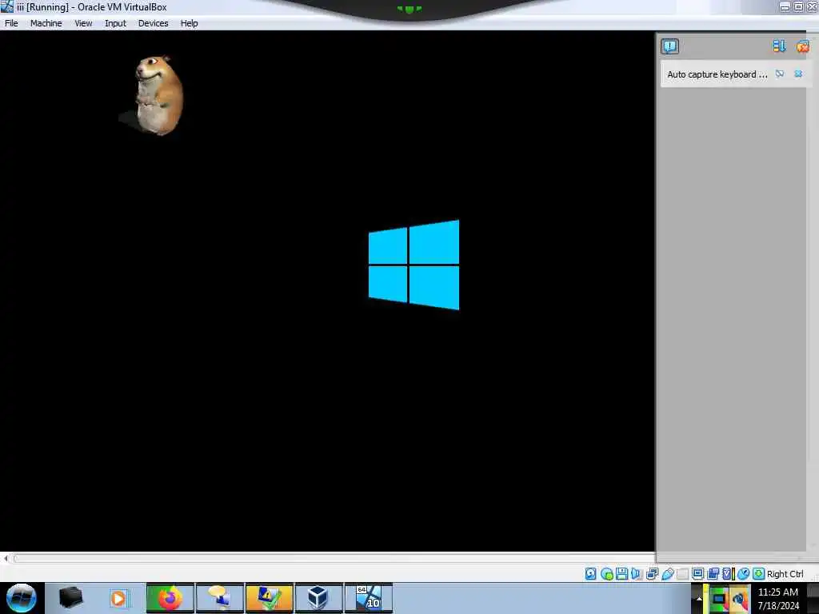Screen dimensions: 819x614
Task: Click the hard disk activity status icon
Action: [x=591, y=574]
